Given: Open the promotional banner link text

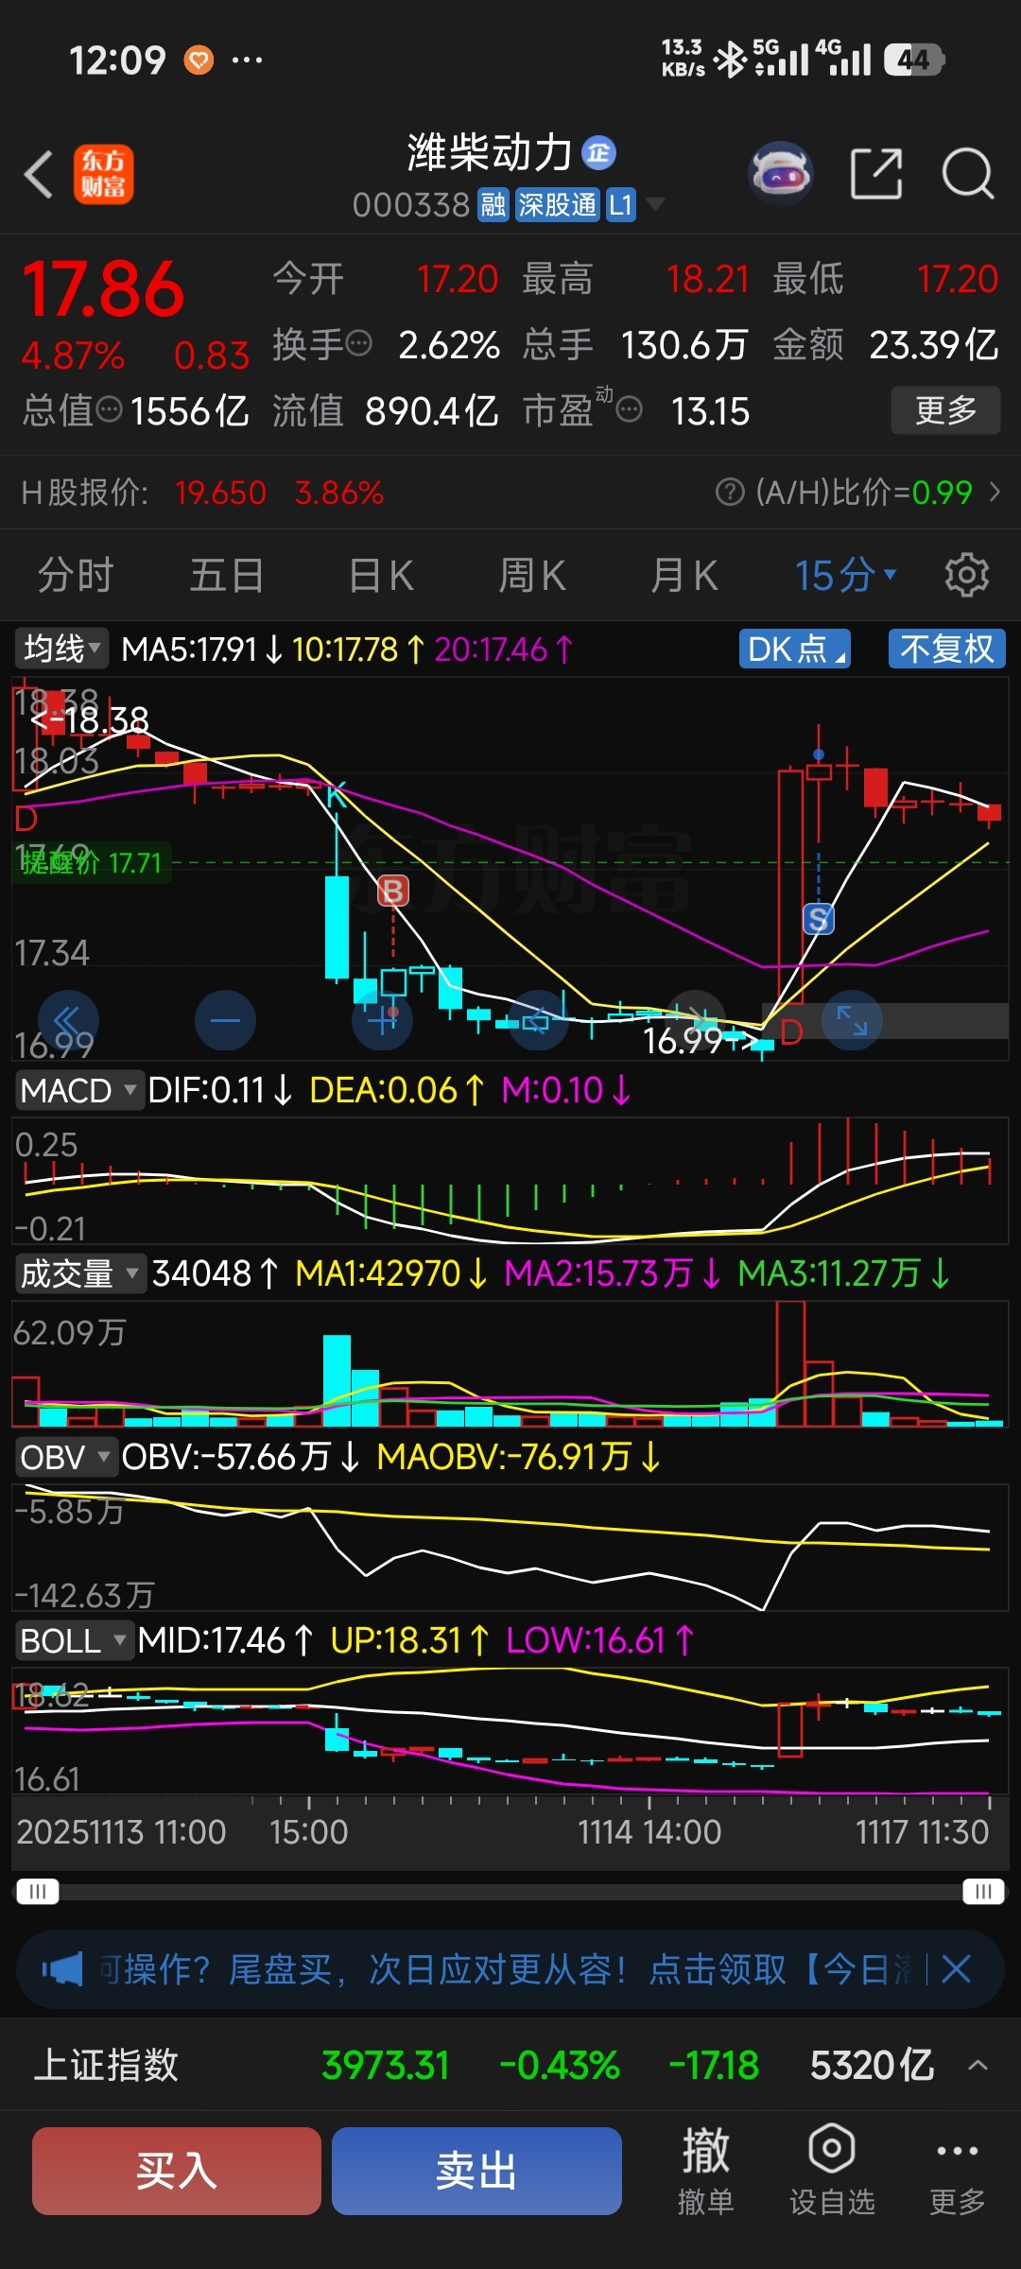Looking at the screenshot, I should point(507,1970).
